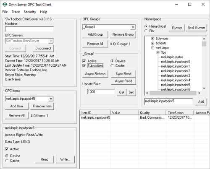Click the Add Item button
Screen dimensions: 210x169
(17, 106)
